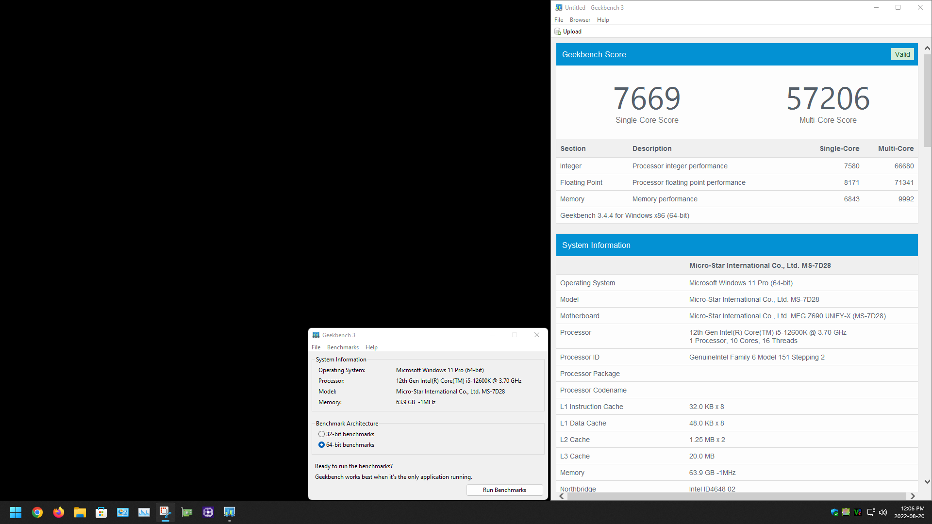The height and width of the screenshot is (524, 932).
Task: Open Help menu in small Geekbench window
Action: pos(371,347)
